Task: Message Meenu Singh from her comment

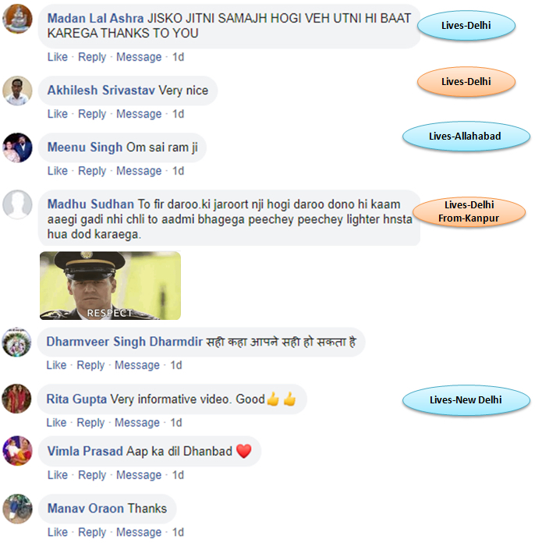Action: tap(139, 171)
